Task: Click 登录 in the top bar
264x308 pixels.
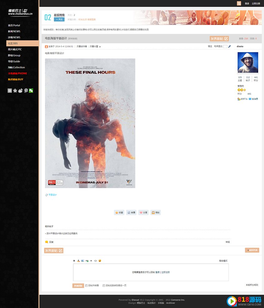Action: pyautogui.click(x=247, y=3)
